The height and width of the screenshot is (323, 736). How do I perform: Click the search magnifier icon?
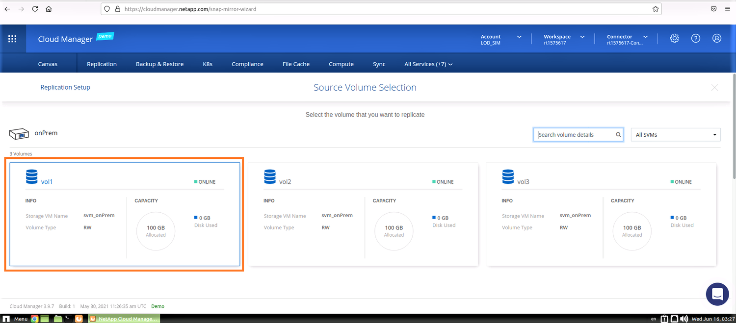pyautogui.click(x=618, y=135)
